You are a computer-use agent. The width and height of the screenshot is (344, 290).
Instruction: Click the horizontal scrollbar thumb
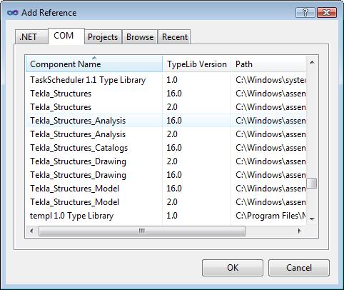pyautogui.click(x=142, y=231)
